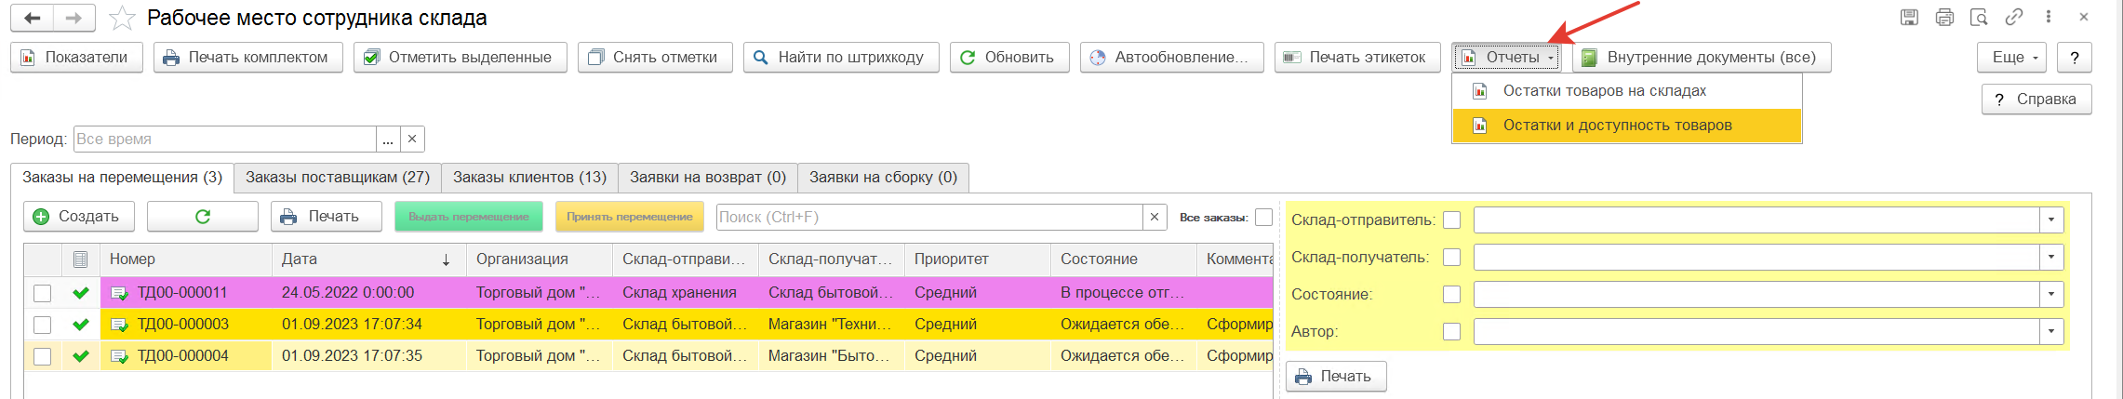Click the column header list icon
2123x399 pixels.
point(80,259)
